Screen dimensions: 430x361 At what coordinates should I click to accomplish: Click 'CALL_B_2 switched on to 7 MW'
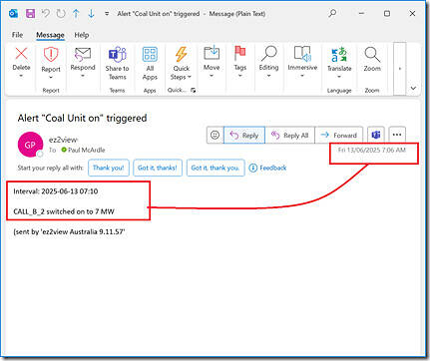[64, 211]
